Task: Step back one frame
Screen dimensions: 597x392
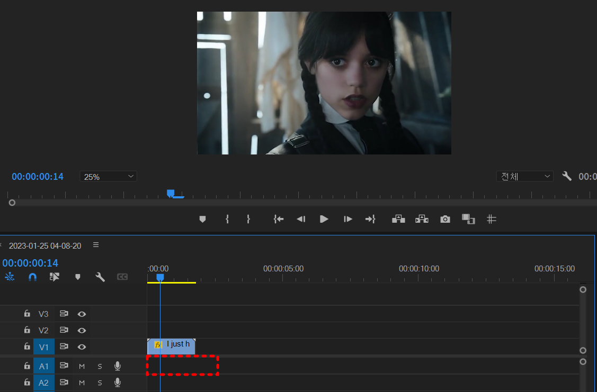Action: click(x=301, y=219)
